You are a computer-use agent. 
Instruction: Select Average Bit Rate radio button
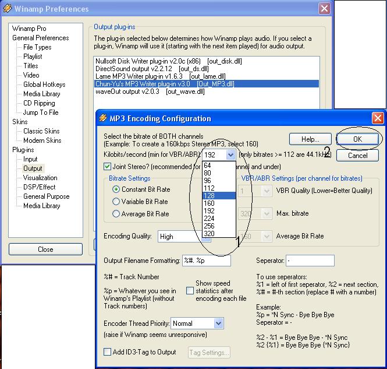tap(116, 214)
